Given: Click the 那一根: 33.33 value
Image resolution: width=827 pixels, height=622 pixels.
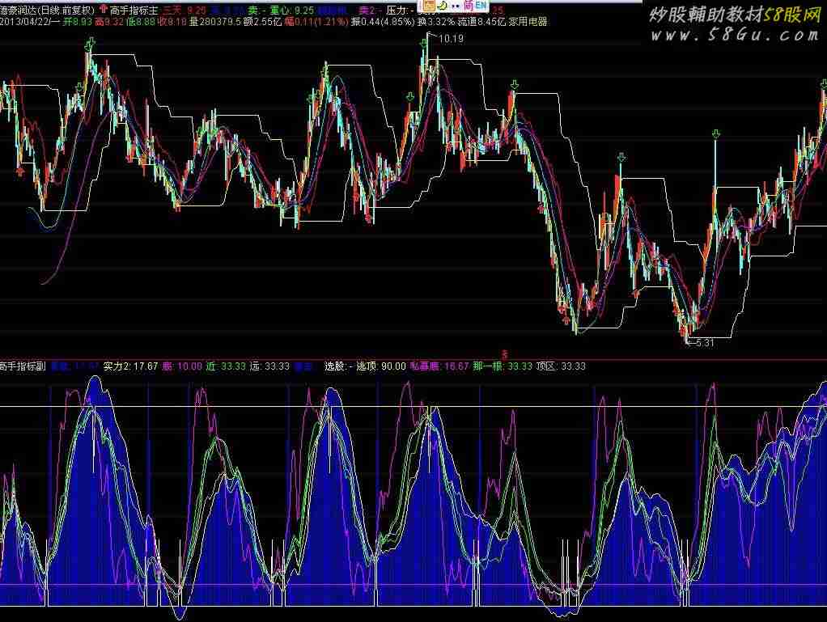Looking at the screenshot, I should [503, 366].
